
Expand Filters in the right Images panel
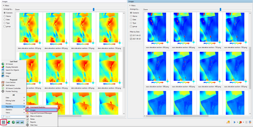(130, 6)
